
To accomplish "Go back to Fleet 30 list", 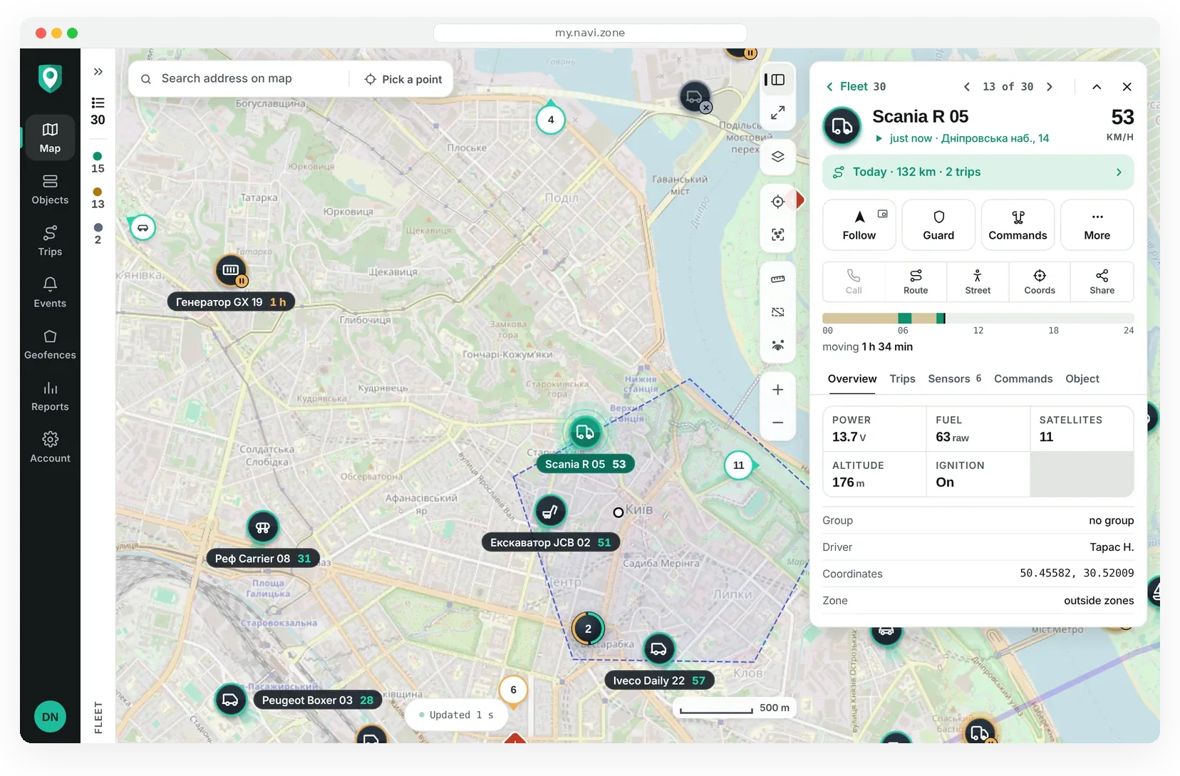I will coord(856,86).
